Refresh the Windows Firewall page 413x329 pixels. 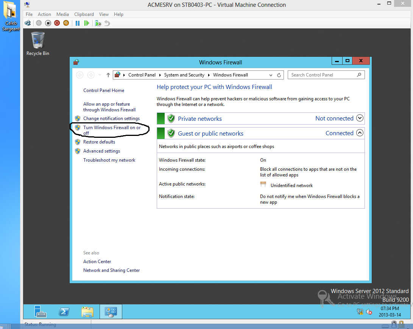pyautogui.click(x=279, y=75)
